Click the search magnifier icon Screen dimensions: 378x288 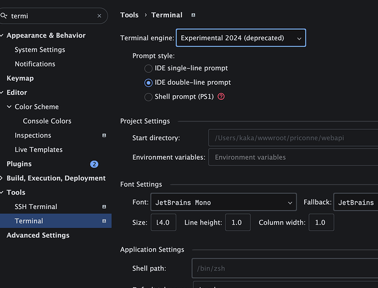tap(3, 16)
